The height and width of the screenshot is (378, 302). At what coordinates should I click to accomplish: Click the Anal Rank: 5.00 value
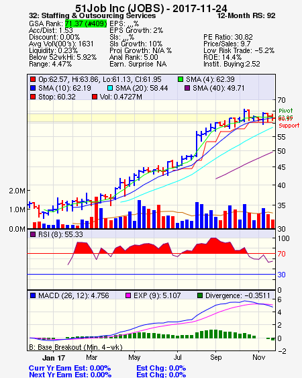[134, 57]
